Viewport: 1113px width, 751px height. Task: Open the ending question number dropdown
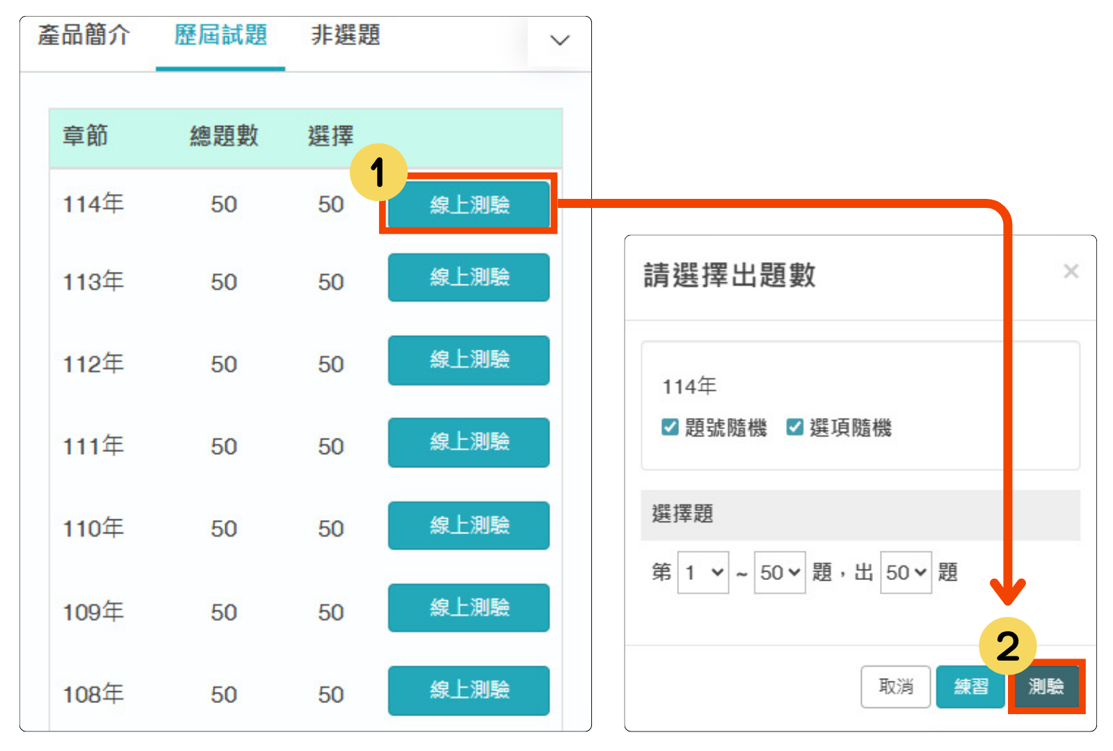pos(780,573)
